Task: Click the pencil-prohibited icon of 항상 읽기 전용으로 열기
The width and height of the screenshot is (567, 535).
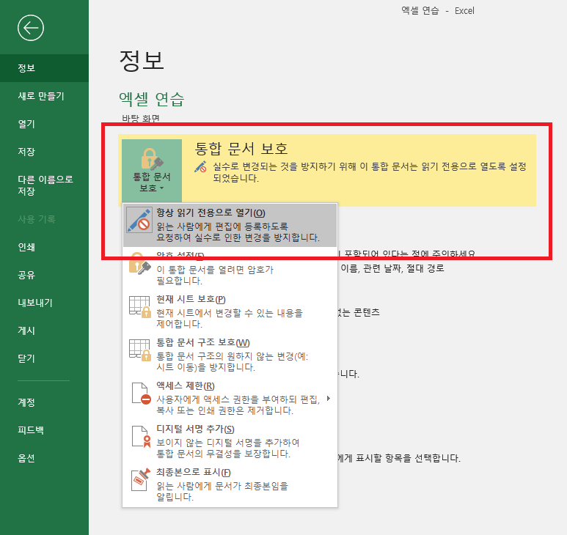Action: point(139,220)
